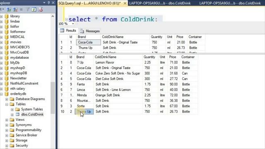Image resolution: width=265 pixels, height=149 pixels.
Task: Click the Results grid icon on Results tab
Action: [62, 31]
